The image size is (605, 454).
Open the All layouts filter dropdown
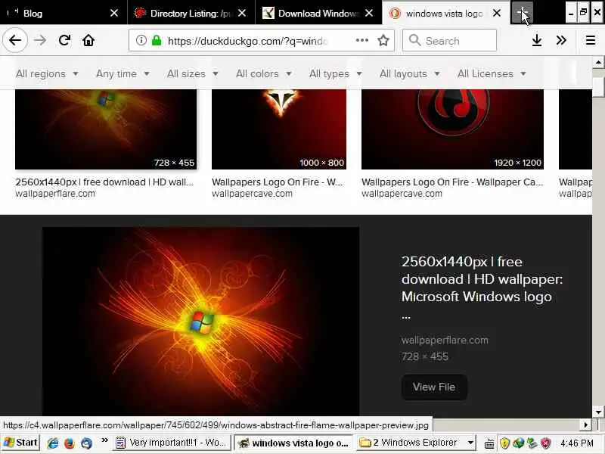pos(409,73)
